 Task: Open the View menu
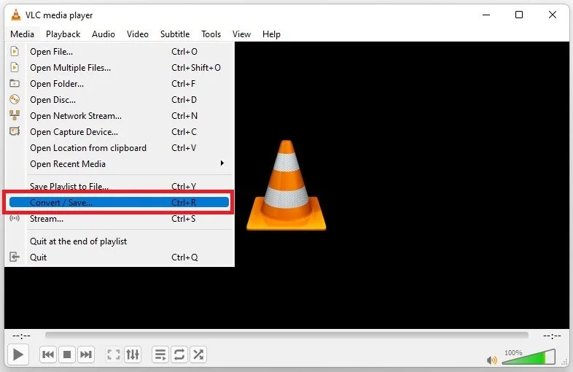pos(241,34)
